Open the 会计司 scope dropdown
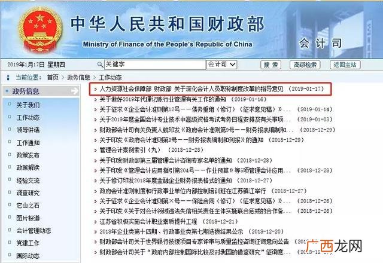The image size is (383, 263). [x=221, y=65]
